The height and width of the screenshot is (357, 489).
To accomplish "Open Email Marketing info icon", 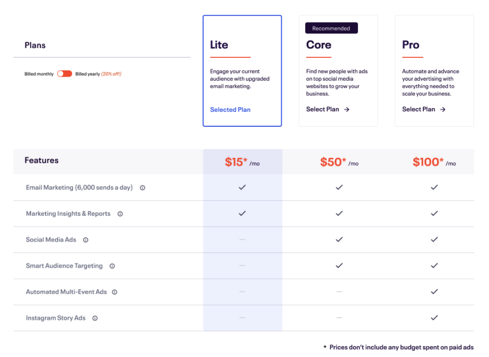I will (x=142, y=188).
